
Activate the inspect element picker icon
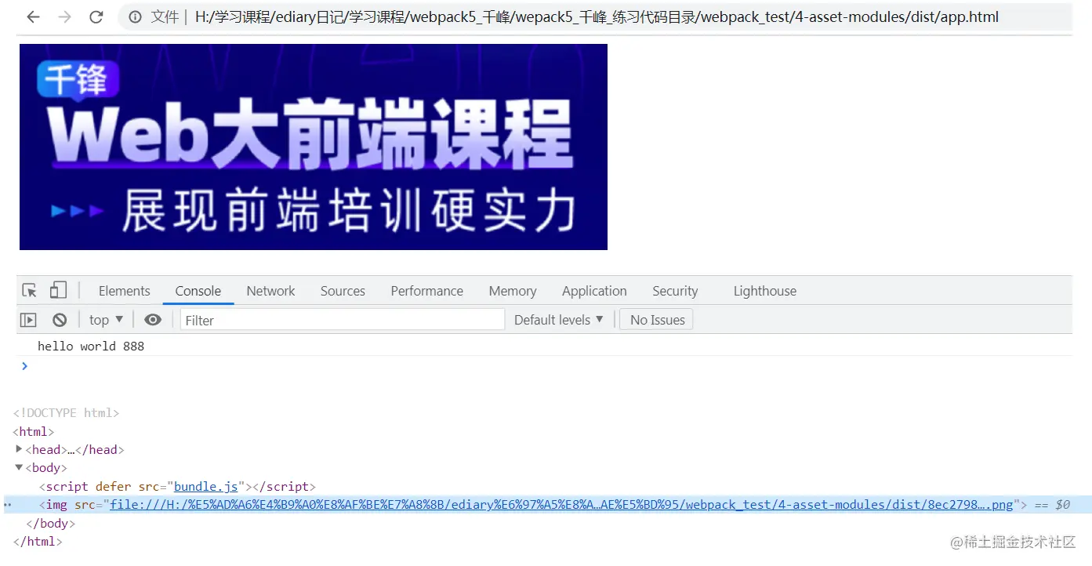(30, 291)
